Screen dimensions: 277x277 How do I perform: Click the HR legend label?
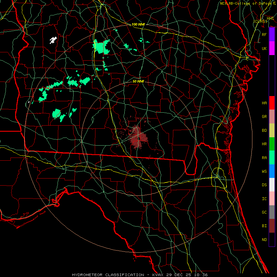264,144
